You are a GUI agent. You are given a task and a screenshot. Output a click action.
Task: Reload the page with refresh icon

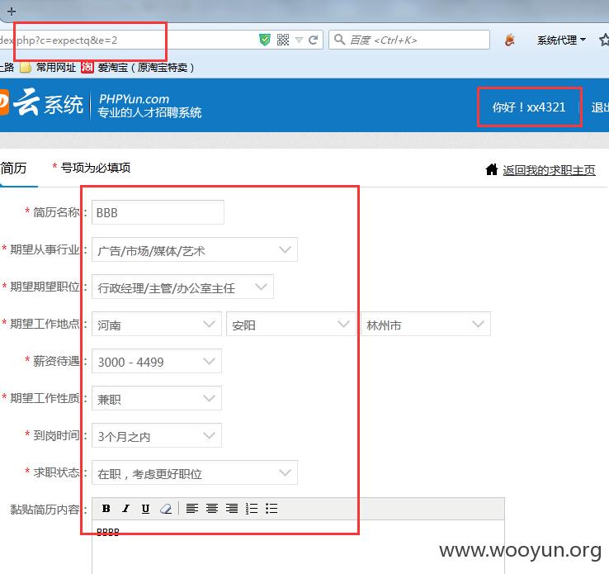tap(313, 40)
